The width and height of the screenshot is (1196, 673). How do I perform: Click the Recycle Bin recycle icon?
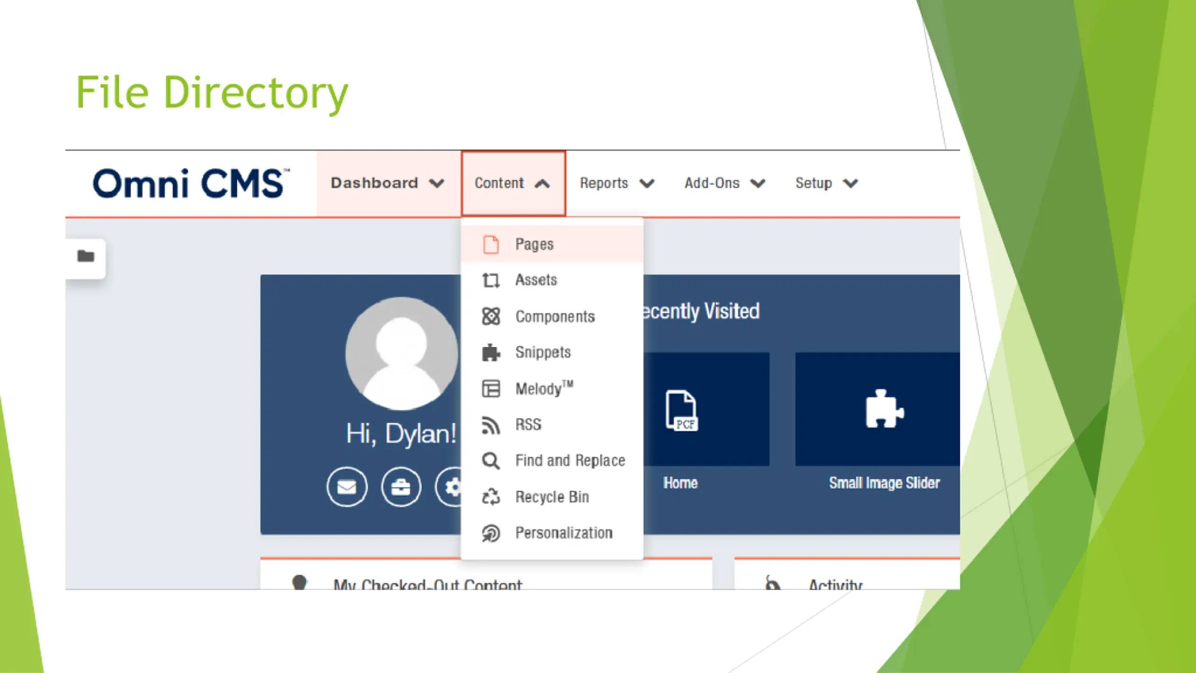491,497
